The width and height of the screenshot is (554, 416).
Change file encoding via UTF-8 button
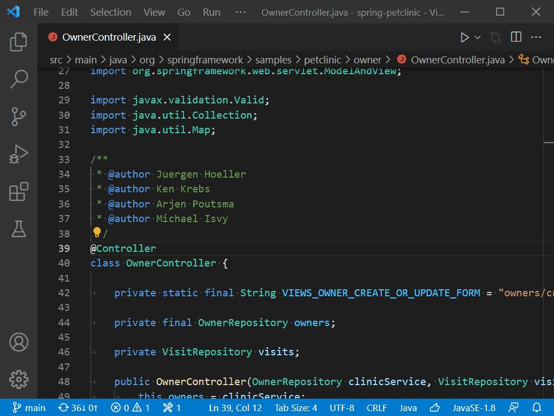click(343, 408)
